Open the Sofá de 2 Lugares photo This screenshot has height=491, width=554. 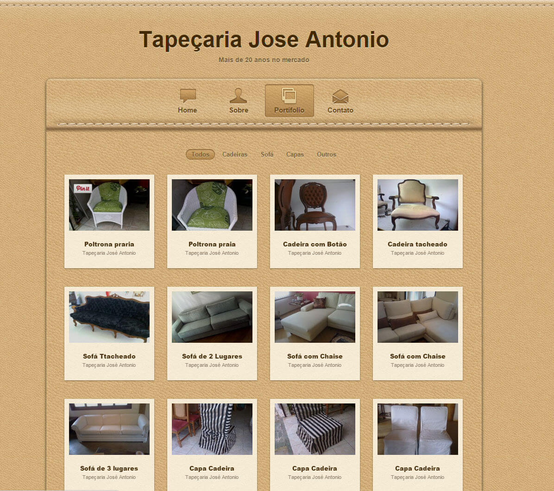(212, 317)
